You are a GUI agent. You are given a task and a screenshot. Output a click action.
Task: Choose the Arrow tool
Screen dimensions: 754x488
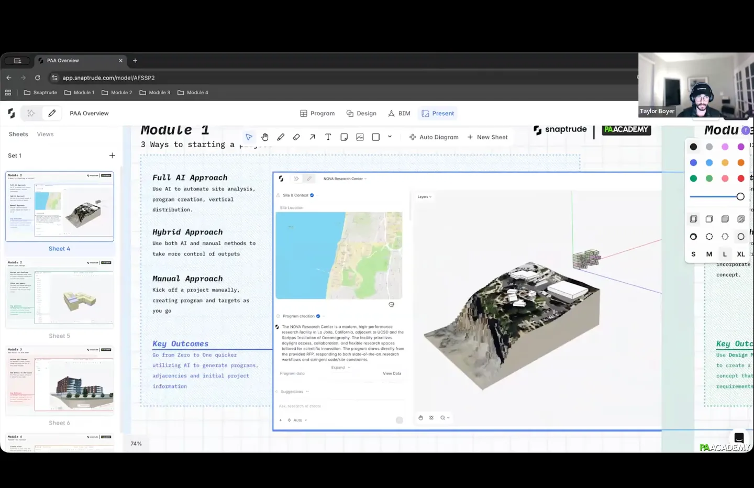(x=312, y=137)
